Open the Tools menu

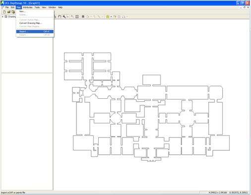tap(37, 7)
